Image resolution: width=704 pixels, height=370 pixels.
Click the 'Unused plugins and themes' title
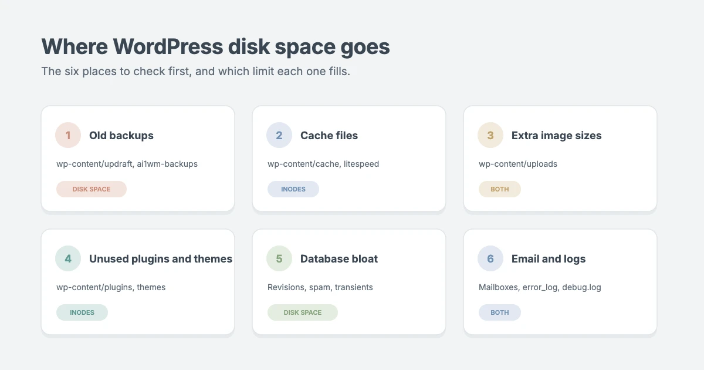pos(161,259)
